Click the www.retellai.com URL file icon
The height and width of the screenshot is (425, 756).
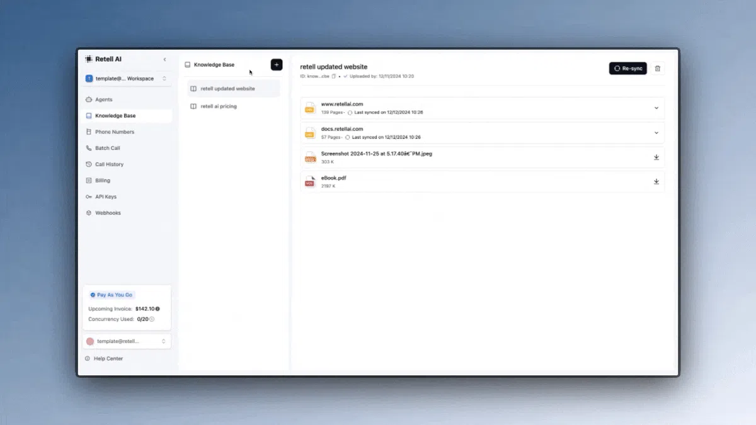coord(310,108)
